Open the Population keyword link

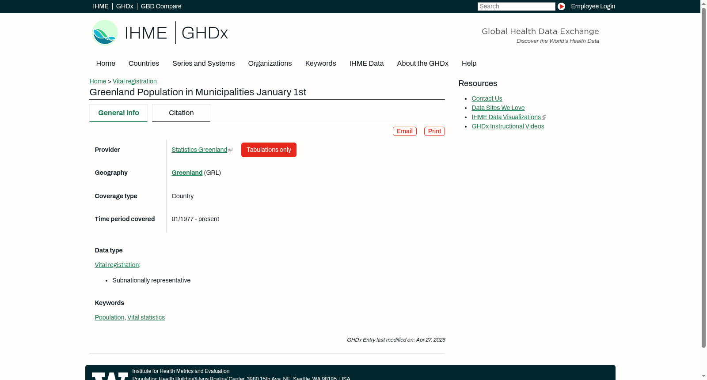pos(110,317)
